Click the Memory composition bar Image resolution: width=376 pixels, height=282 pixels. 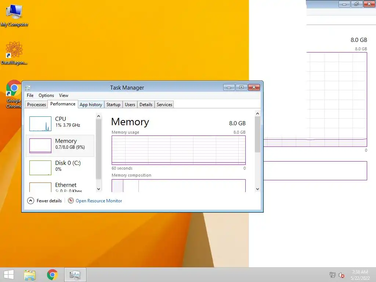tap(179, 185)
